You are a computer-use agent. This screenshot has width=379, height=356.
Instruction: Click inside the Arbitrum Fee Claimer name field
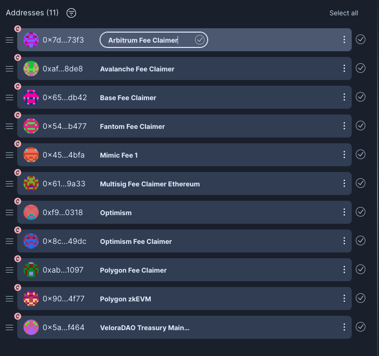click(144, 40)
